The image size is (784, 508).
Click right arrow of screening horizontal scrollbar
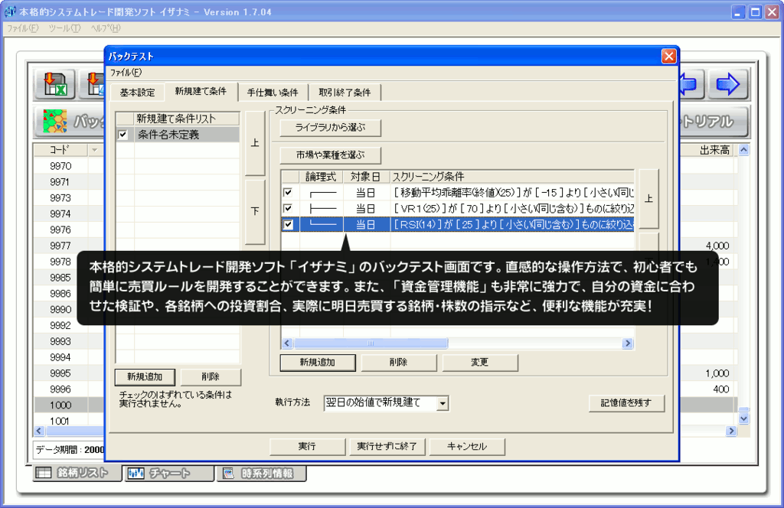tap(628, 344)
